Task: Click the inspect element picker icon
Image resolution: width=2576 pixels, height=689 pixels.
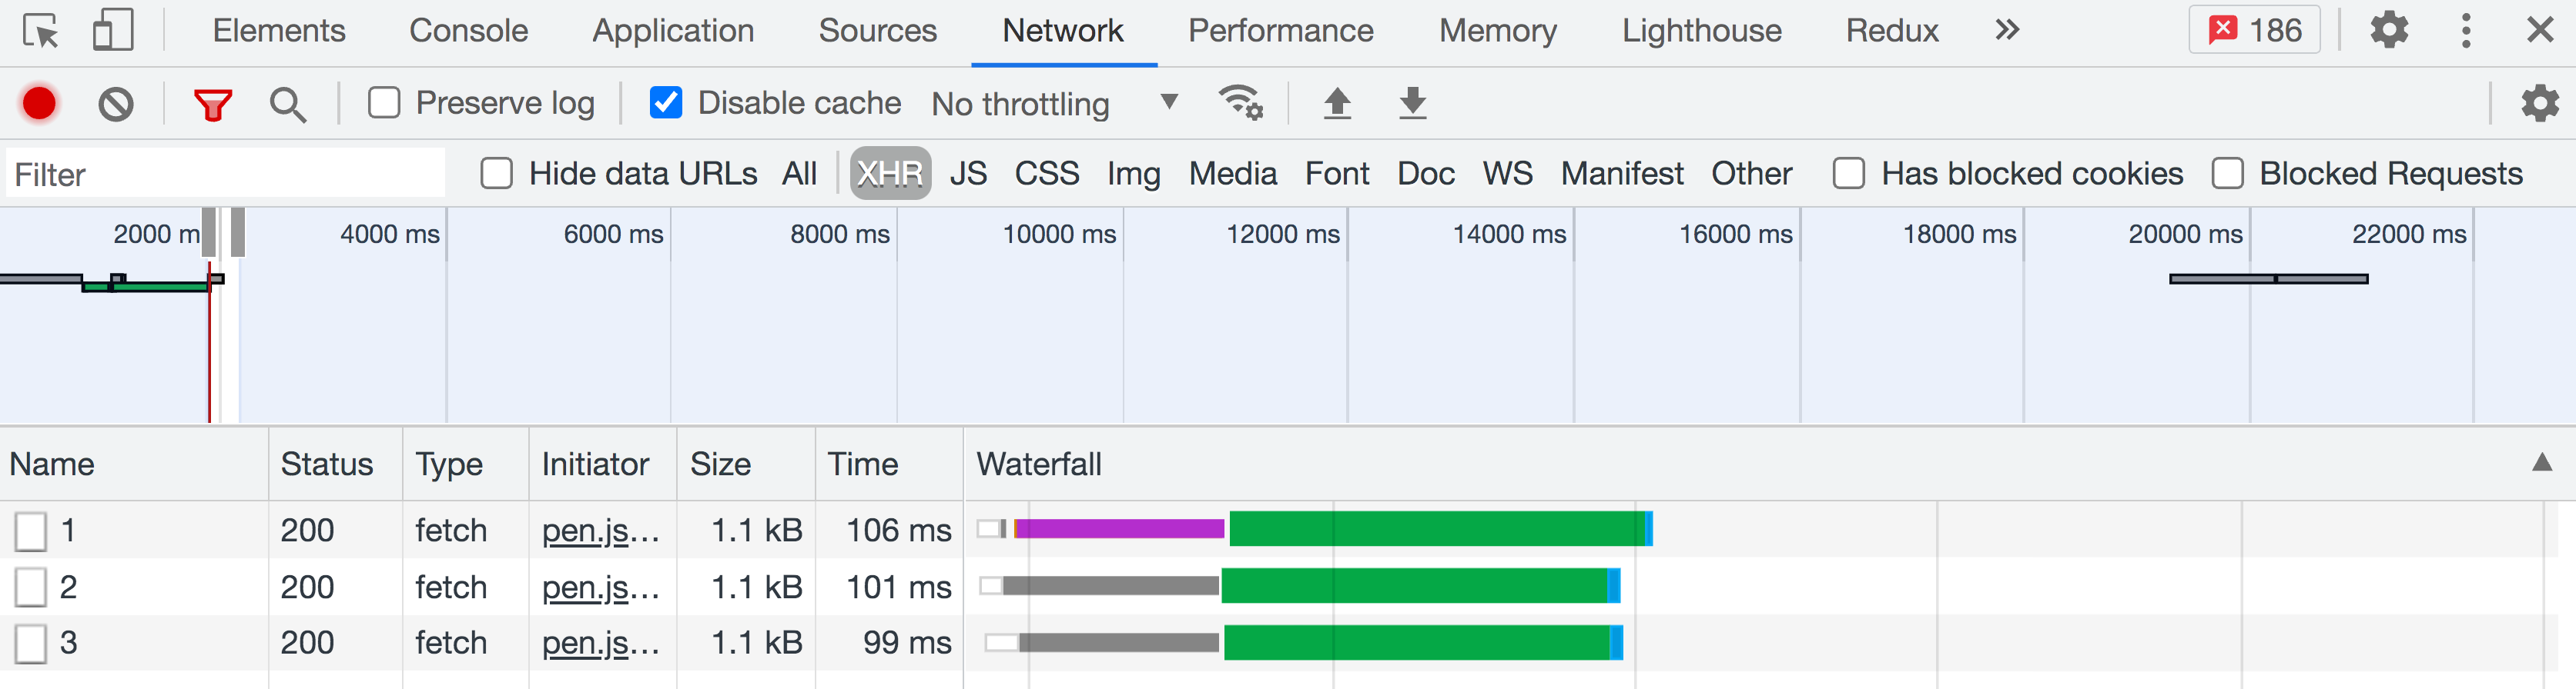Action: 41,31
